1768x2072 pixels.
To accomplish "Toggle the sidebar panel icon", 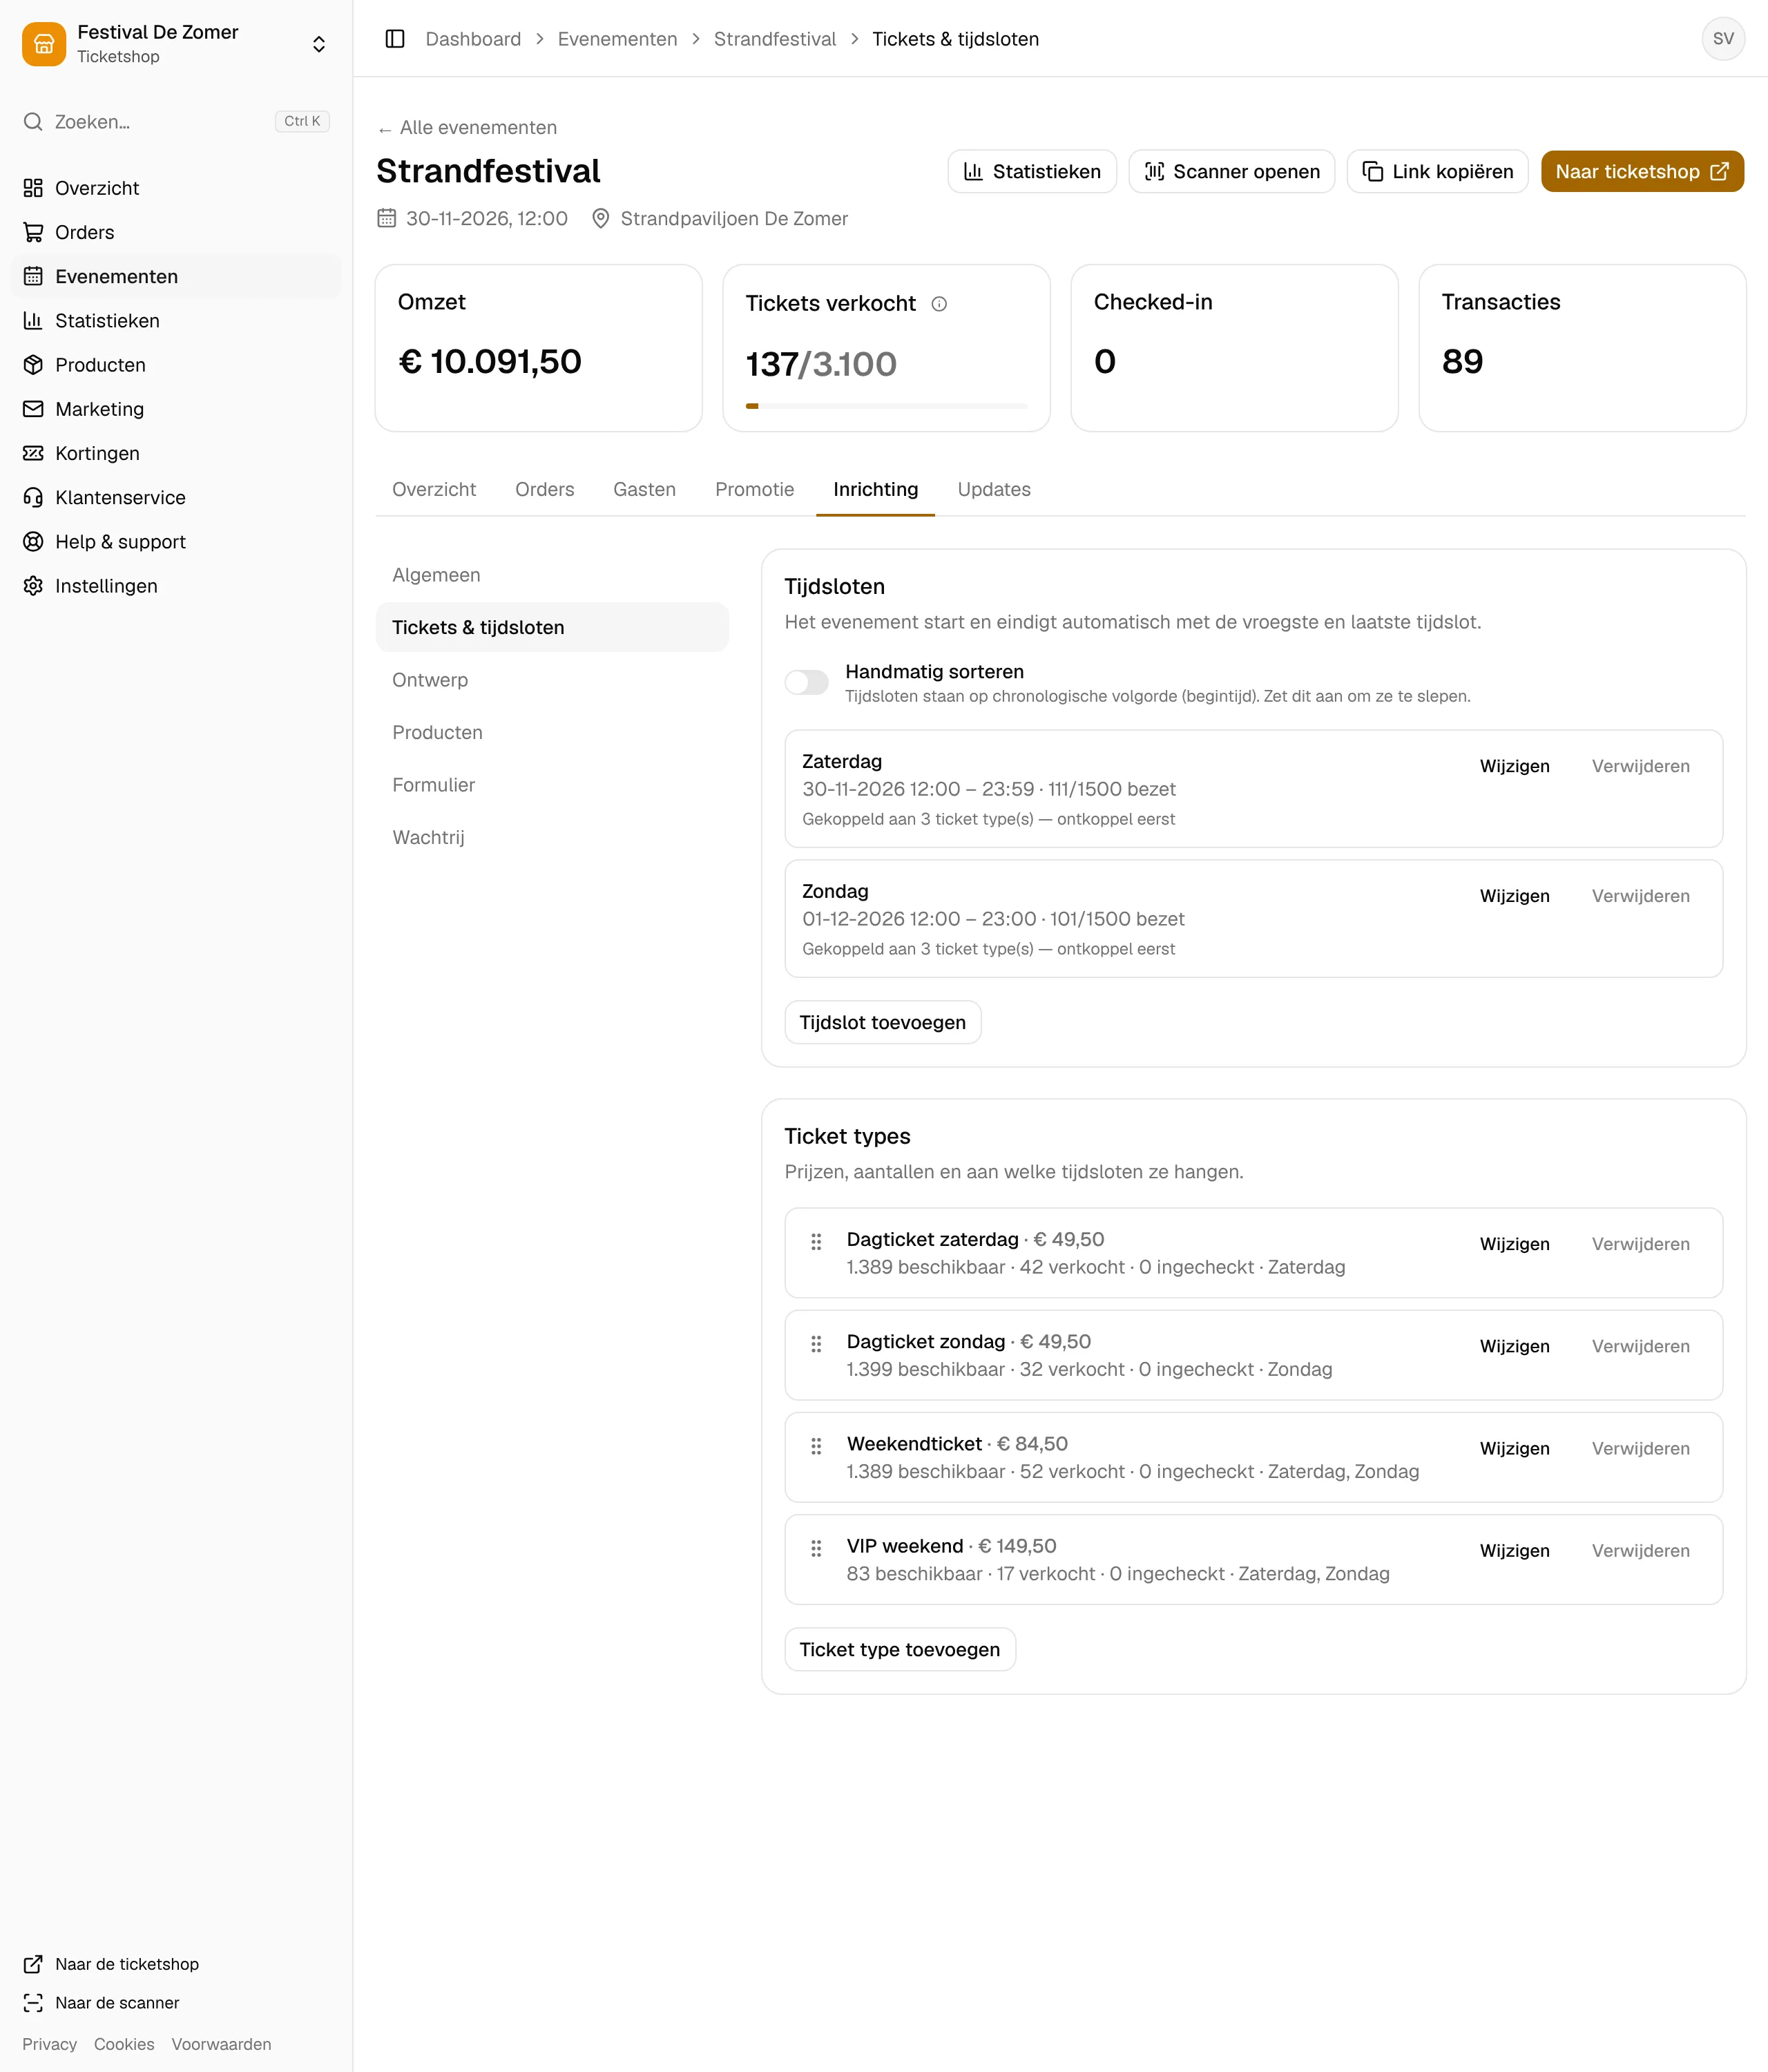I will click(395, 39).
